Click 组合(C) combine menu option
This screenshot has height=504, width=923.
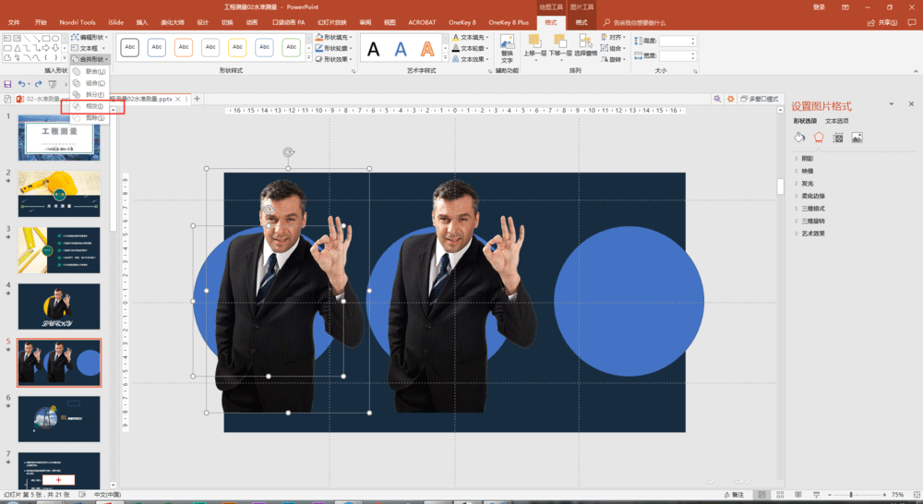90,83
